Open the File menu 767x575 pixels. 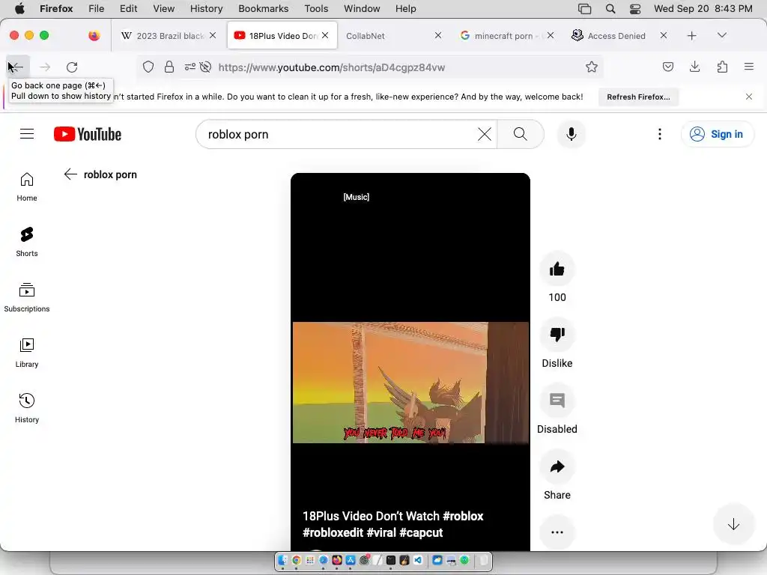coord(96,8)
